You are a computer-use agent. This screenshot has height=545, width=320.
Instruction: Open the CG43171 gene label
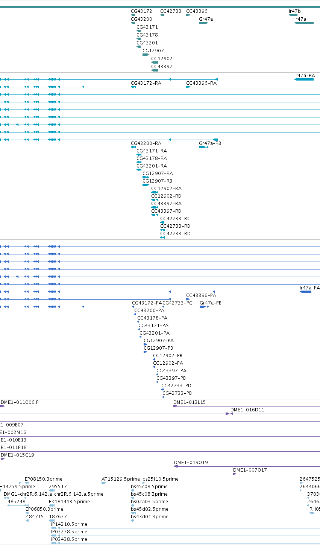point(147,27)
